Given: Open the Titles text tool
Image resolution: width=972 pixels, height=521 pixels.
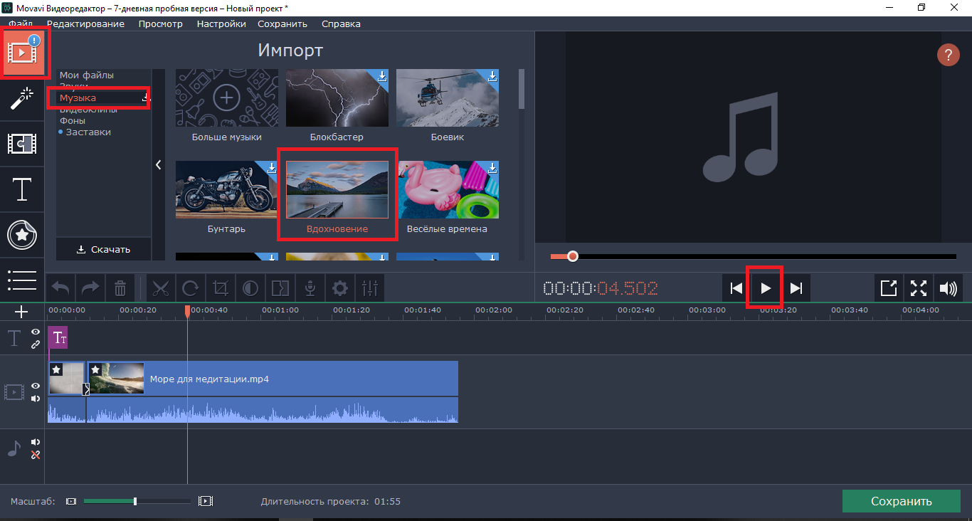Looking at the screenshot, I should (x=22, y=189).
